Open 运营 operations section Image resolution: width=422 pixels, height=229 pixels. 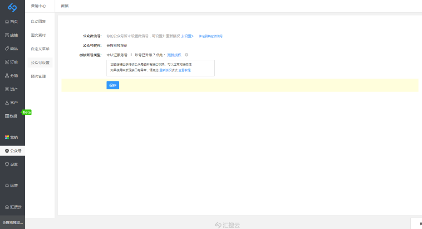(x=12, y=185)
